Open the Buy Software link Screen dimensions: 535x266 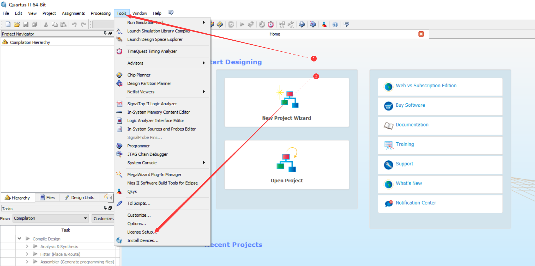coord(410,105)
